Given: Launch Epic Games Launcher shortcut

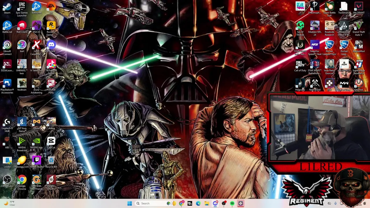Looking at the screenshot, I should point(22,9).
